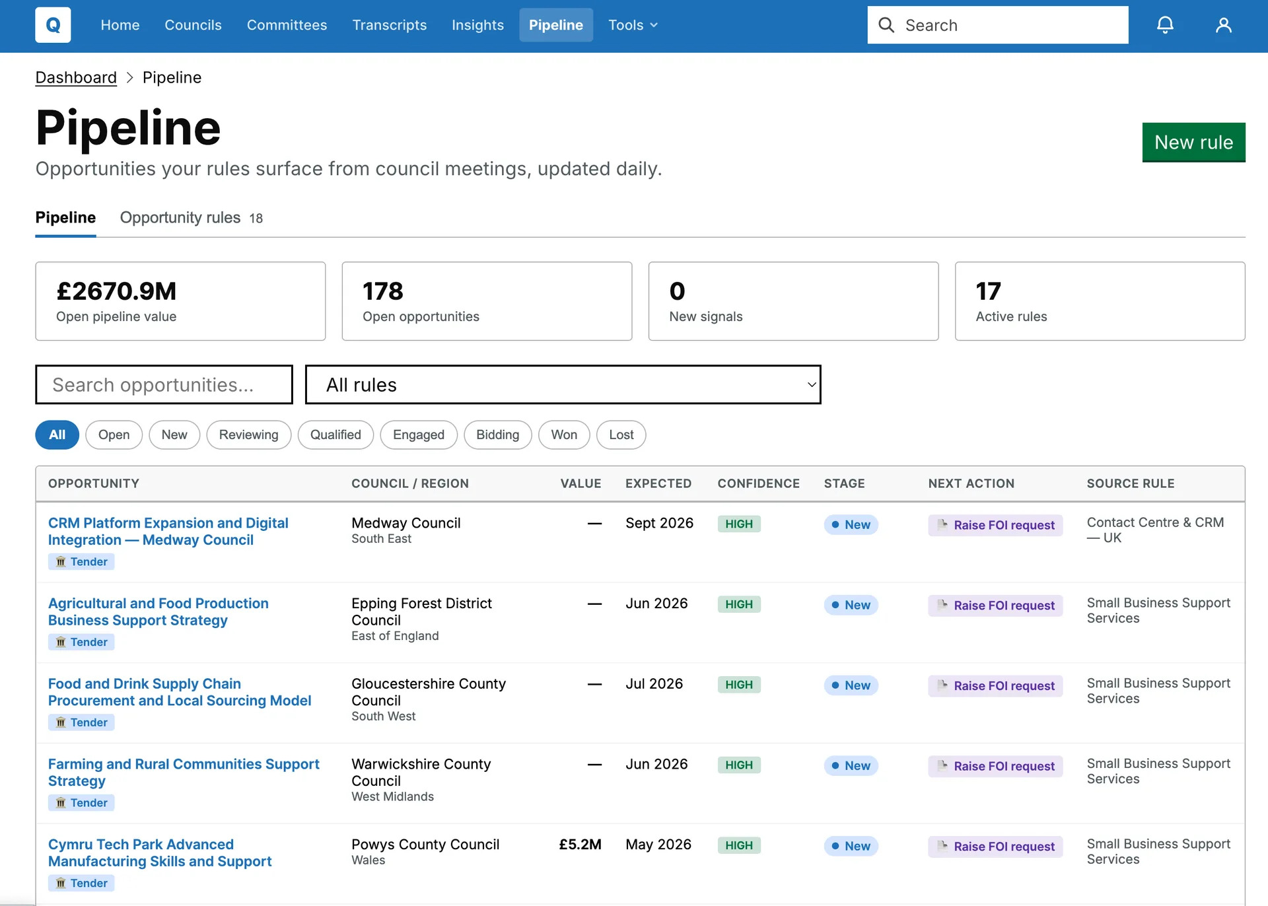Click the FOI document icon in the Medway Council row

coord(942,525)
